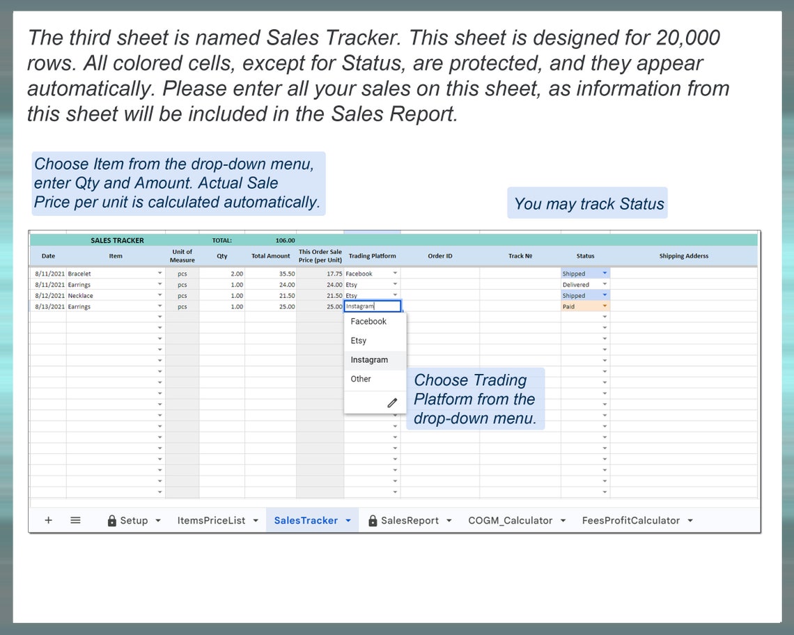Screen dimensions: 794x635
Task: Select Facebook from the platform list
Action: (x=369, y=322)
